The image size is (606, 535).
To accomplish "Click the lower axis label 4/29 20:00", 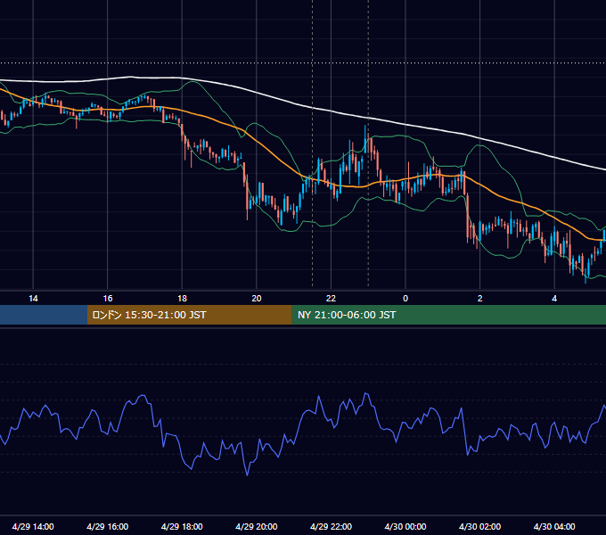I will tap(257, 526).
